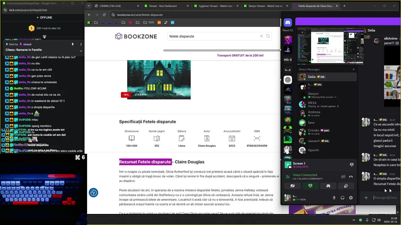Switch to Stezyvr Stream tab
Viewport: 401px width, 225px height.
(266, 6)
